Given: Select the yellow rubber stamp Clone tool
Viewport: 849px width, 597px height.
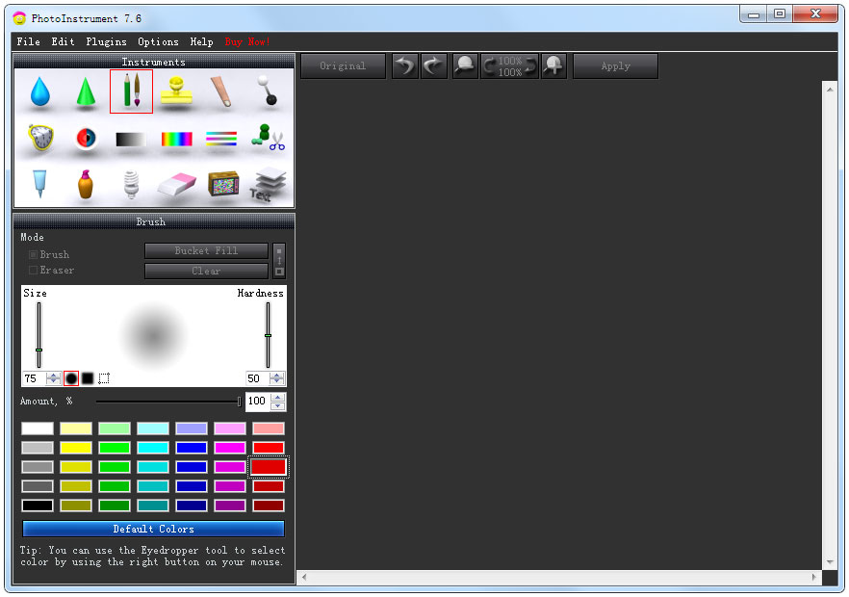Looking at the screenshot, I should pyautogui.click(x=176, y=91).
